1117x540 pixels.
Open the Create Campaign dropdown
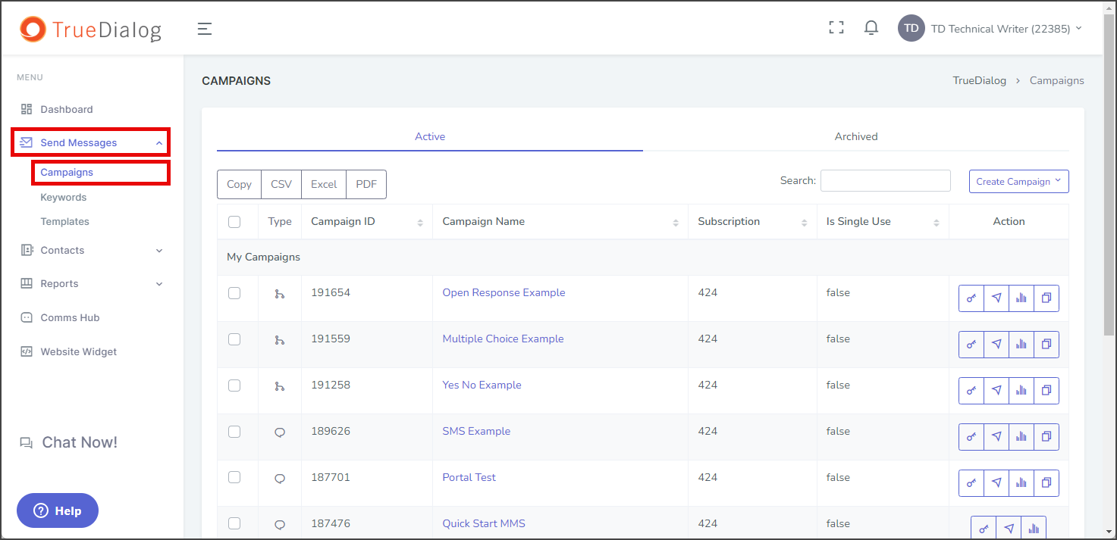[x=1018, y=182]
